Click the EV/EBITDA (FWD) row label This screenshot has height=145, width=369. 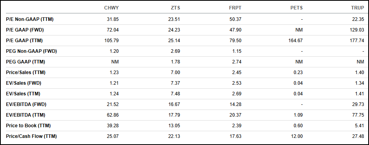(27, 104)
